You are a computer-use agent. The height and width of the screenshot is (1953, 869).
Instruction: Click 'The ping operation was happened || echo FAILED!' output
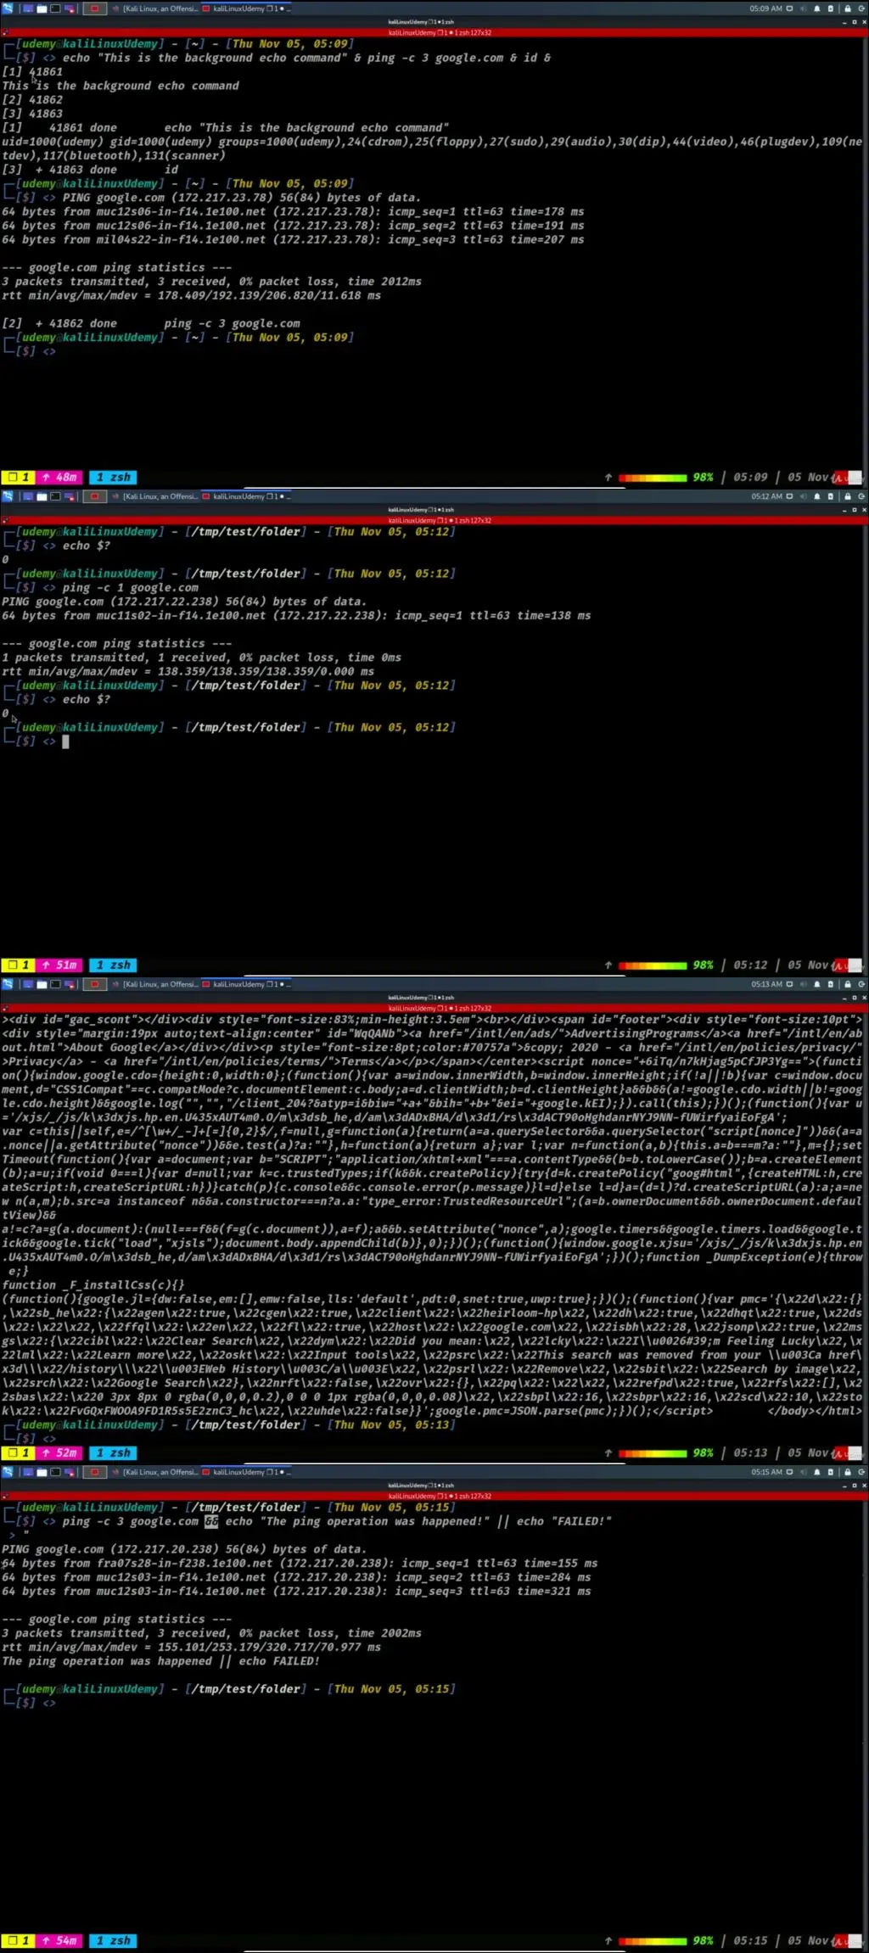160,1661
